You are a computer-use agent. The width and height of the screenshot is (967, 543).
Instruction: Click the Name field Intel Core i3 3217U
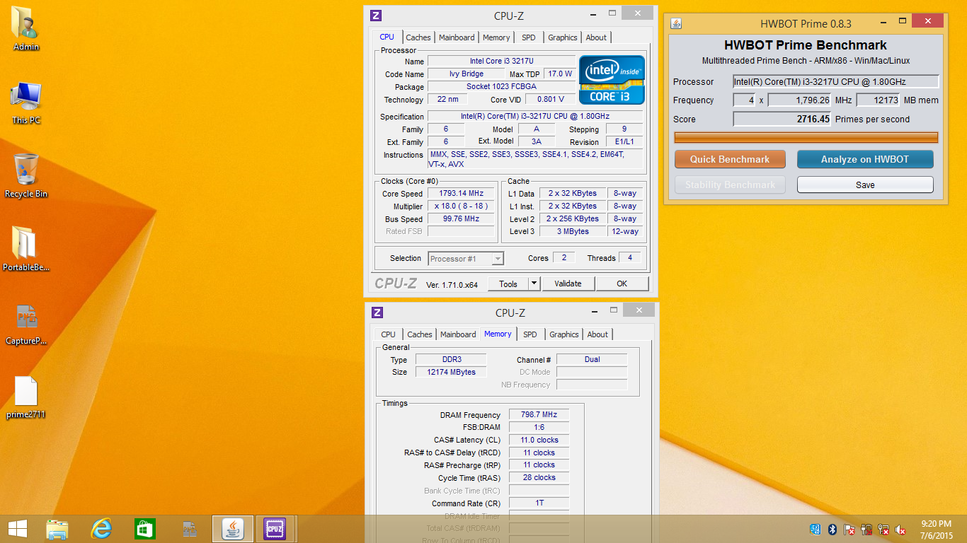click(x=501, y=61)
